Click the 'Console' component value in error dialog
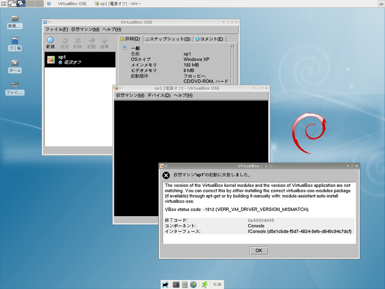Viewport: 385px width, 289px height. [x=256, y=226]
